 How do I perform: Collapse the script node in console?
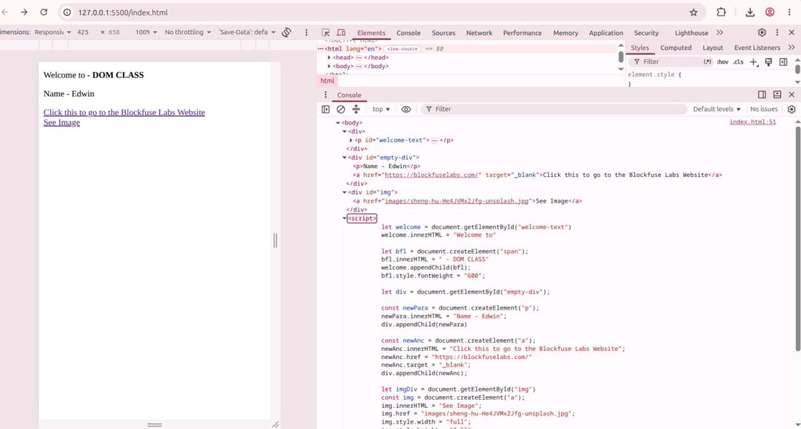pyautogui.click(x=344, y=218)
